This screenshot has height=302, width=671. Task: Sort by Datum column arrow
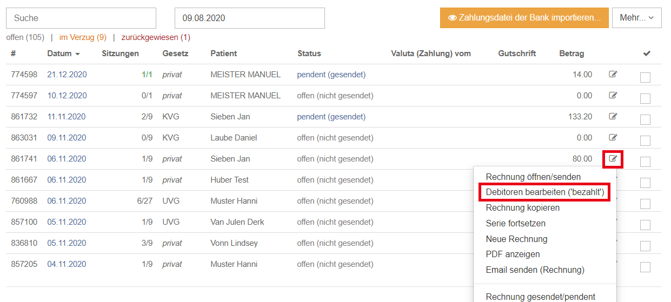click(77, 54)
